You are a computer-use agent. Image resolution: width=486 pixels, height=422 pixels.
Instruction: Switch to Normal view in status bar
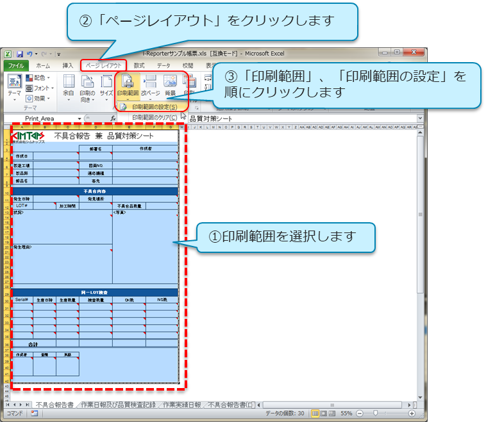316,414
